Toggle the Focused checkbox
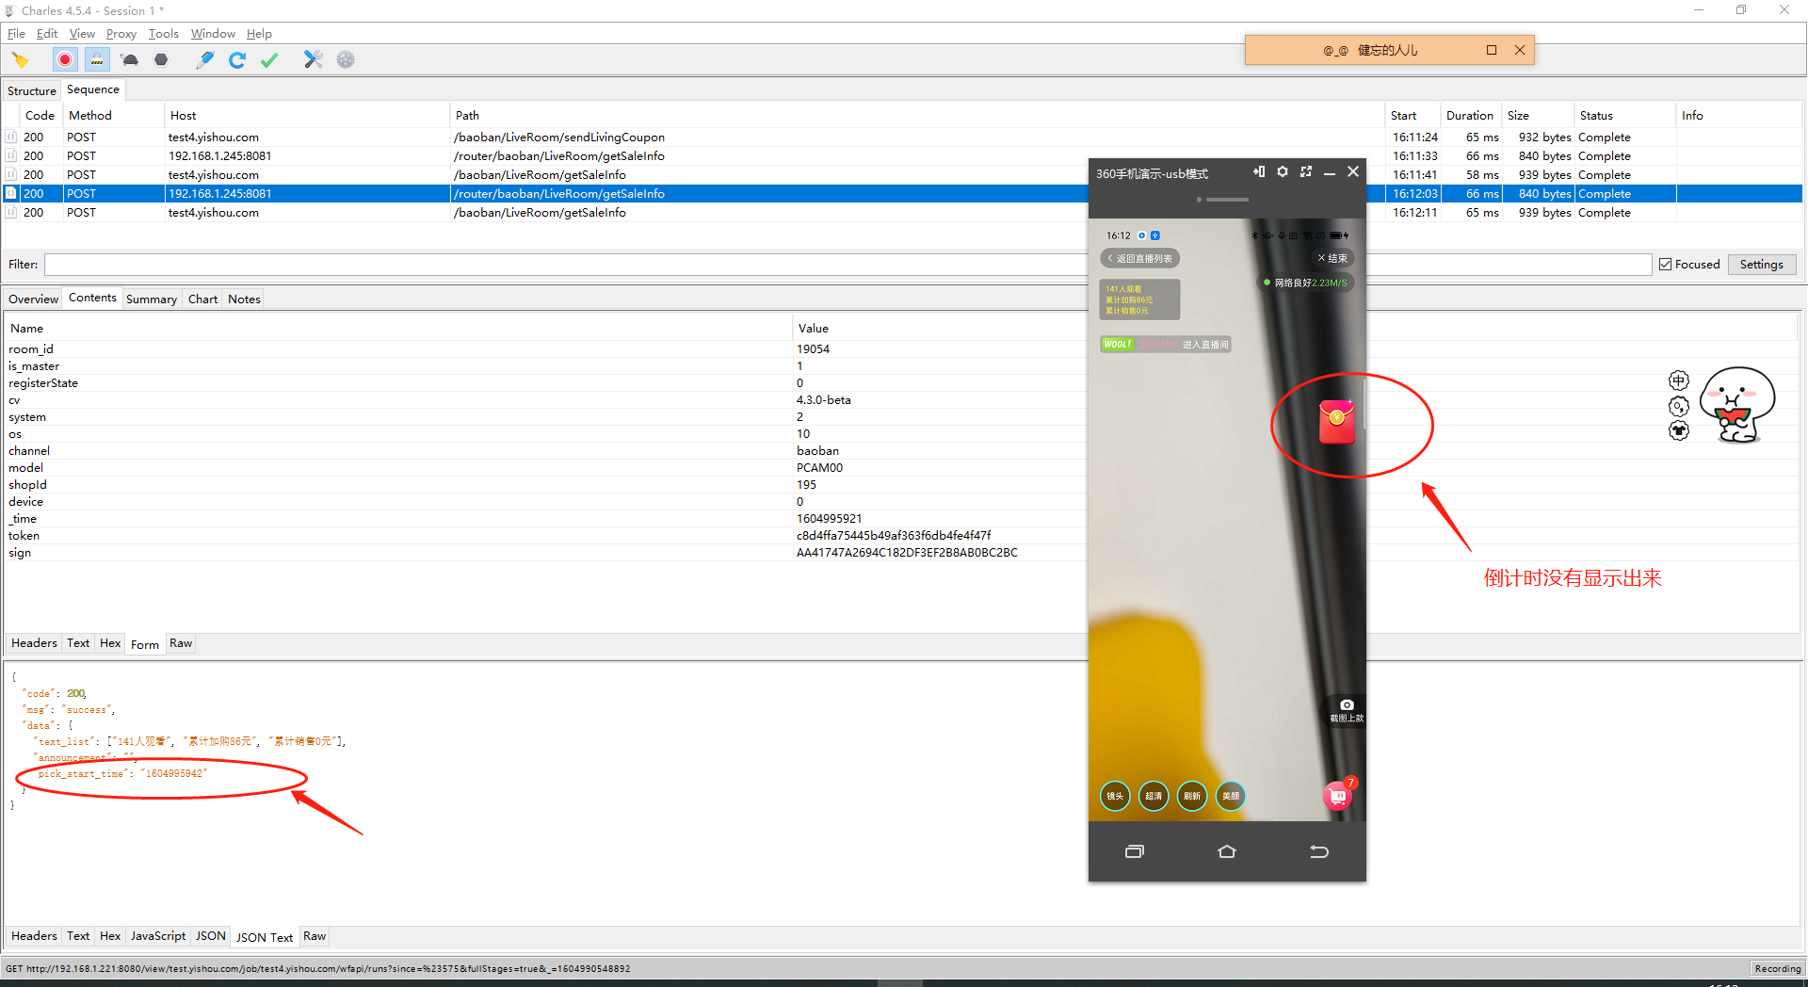 1665,265
